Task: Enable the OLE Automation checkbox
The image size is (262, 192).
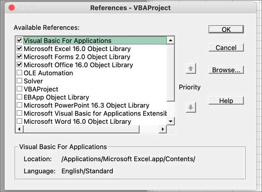Action: pyautogui.click(x=20, y=73)
